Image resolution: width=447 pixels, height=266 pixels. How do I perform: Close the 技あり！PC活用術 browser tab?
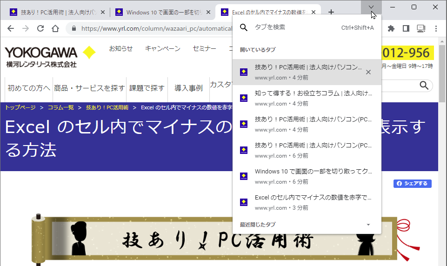point(103,12)
